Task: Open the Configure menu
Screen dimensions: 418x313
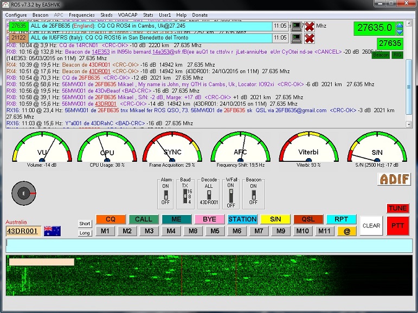Action: [x=16, y=15]
